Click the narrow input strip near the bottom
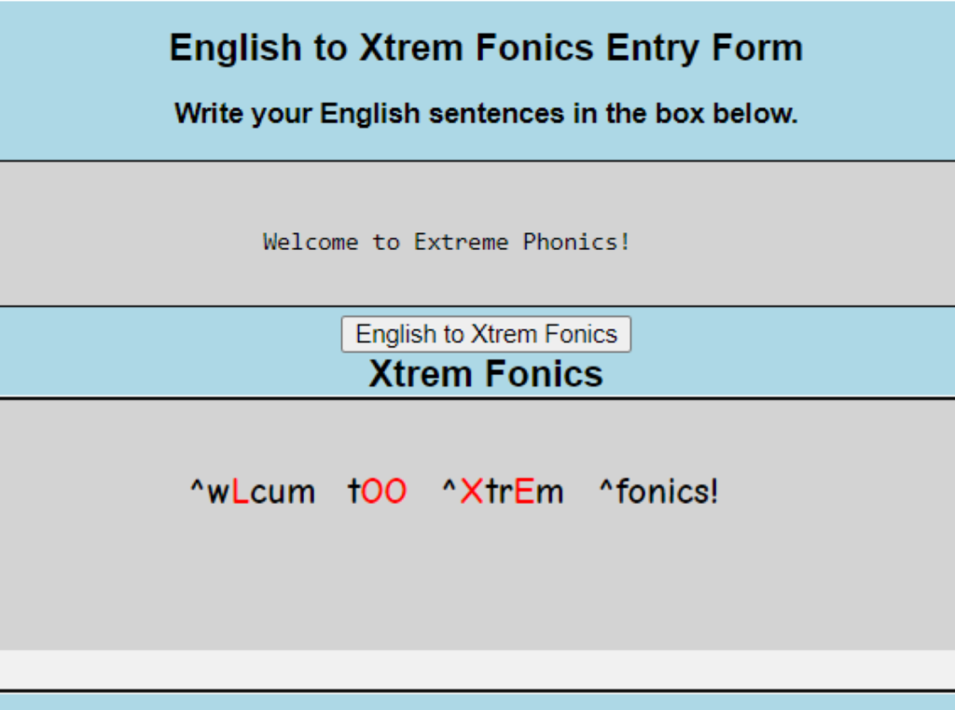Screen dimensions: 955x710 (477, 664)
